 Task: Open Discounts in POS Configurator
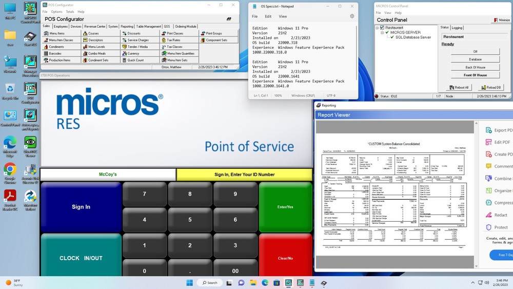pyautogui.click(x=140, y=33)
